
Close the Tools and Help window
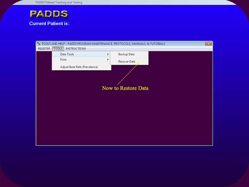(209, 44)
